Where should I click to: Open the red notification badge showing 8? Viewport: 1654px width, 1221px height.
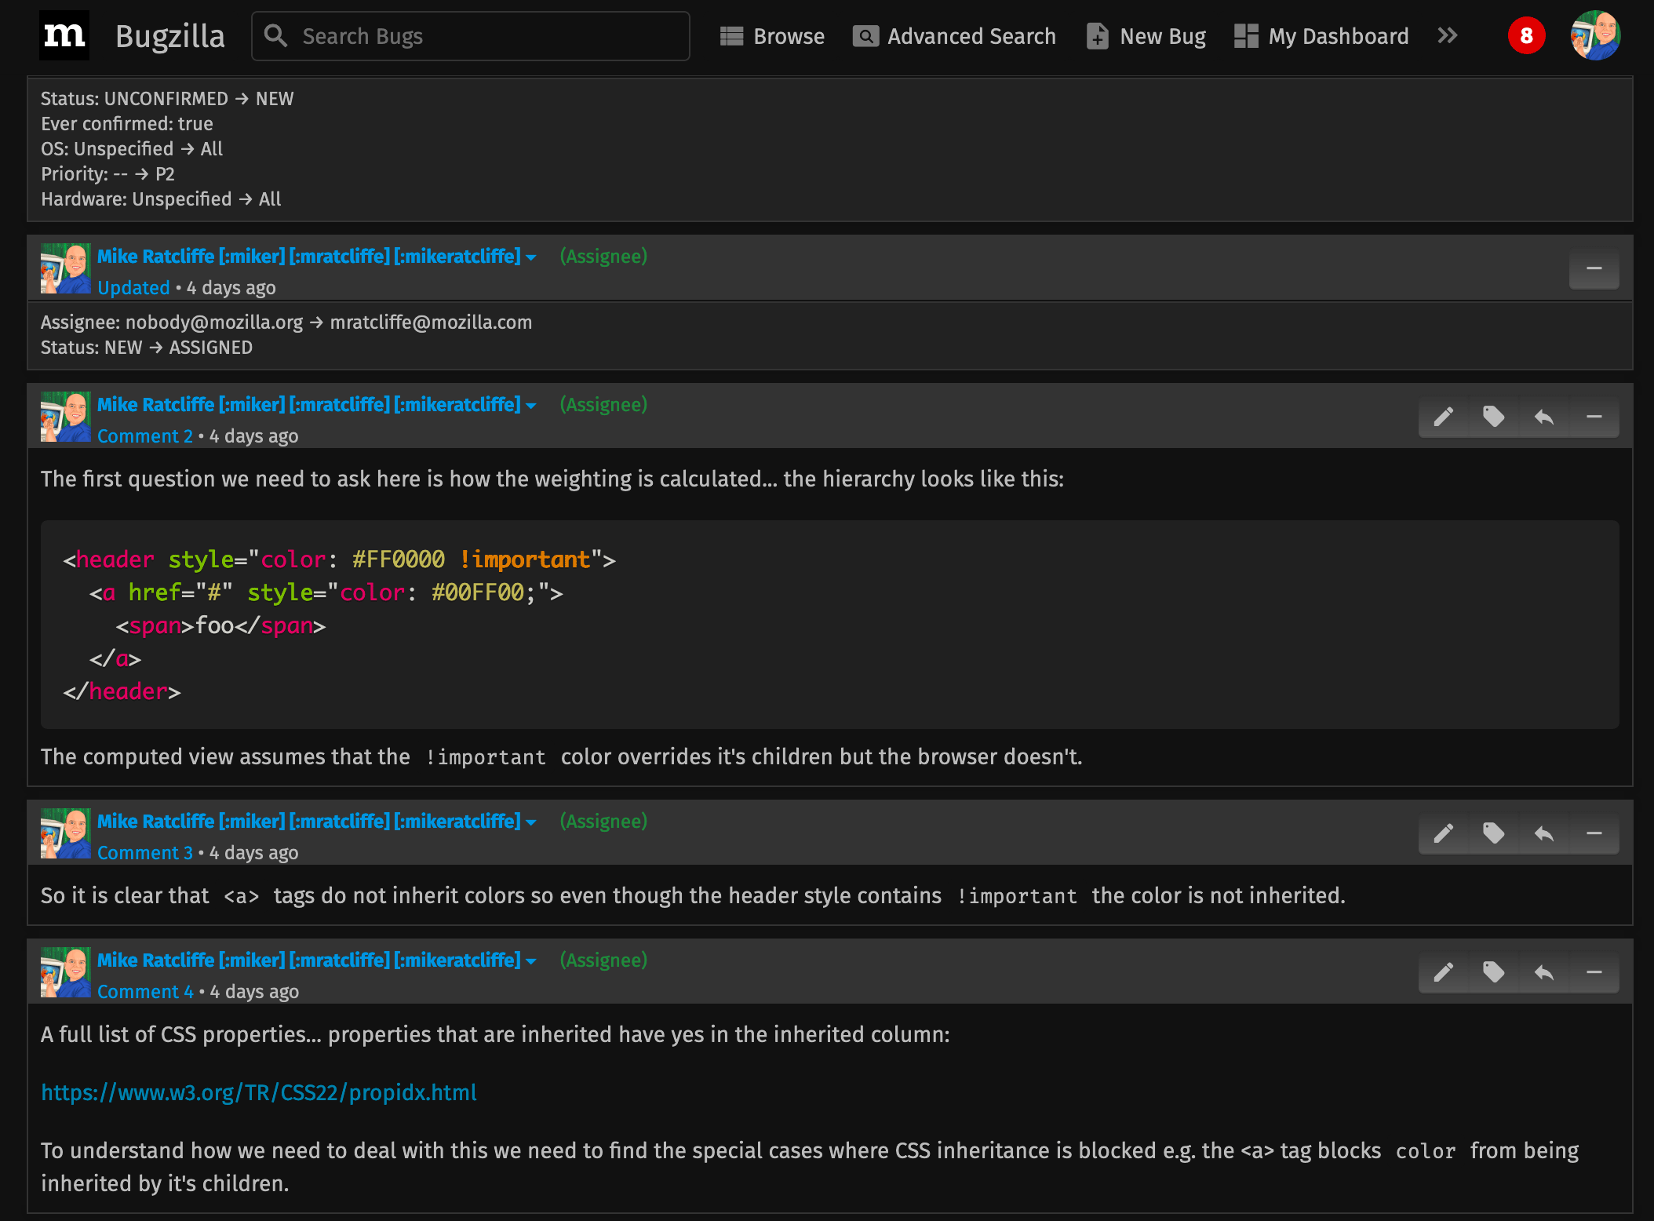click(x=1524, y=35)
